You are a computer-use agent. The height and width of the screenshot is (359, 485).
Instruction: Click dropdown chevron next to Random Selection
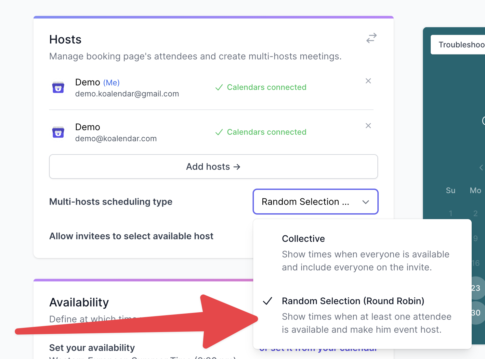366,202
